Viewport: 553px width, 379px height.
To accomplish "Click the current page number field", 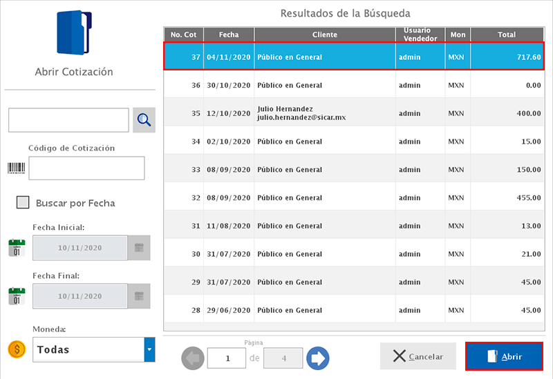I will pyautogui.click(x=227, y=358).
